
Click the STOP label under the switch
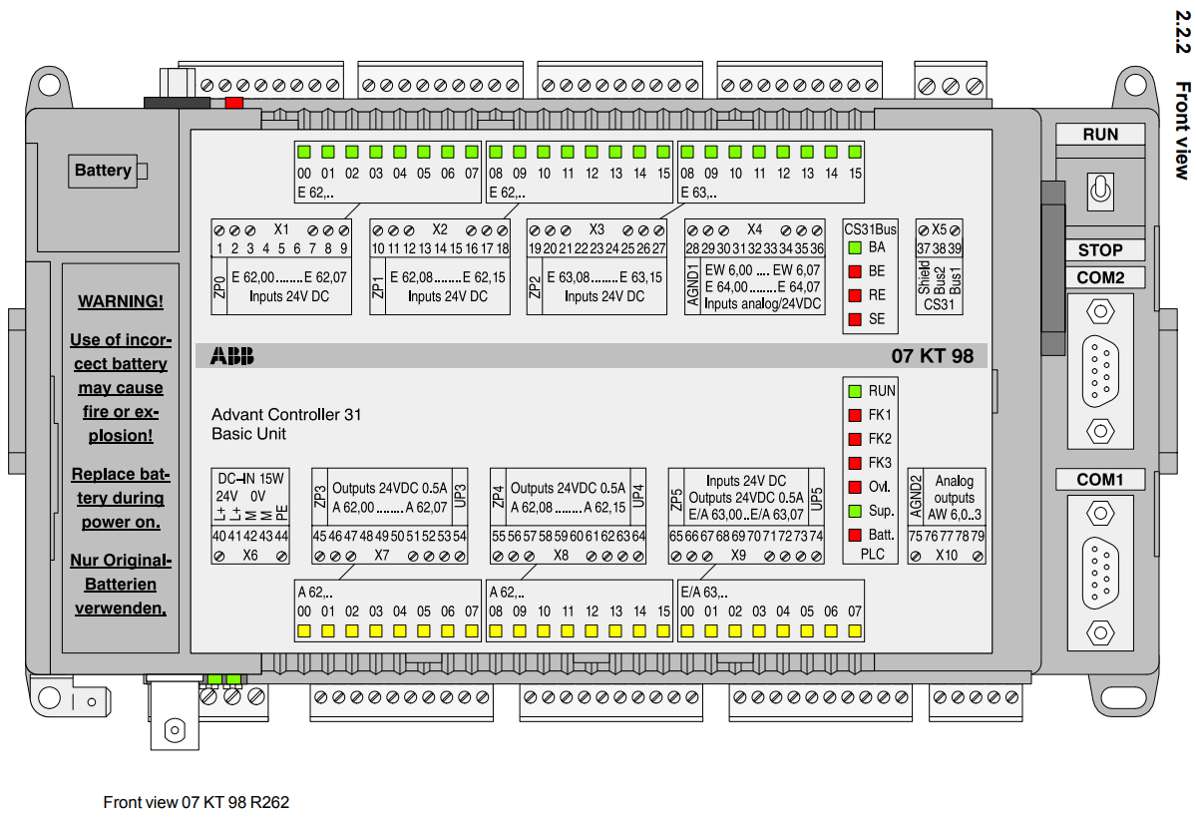1099,250
